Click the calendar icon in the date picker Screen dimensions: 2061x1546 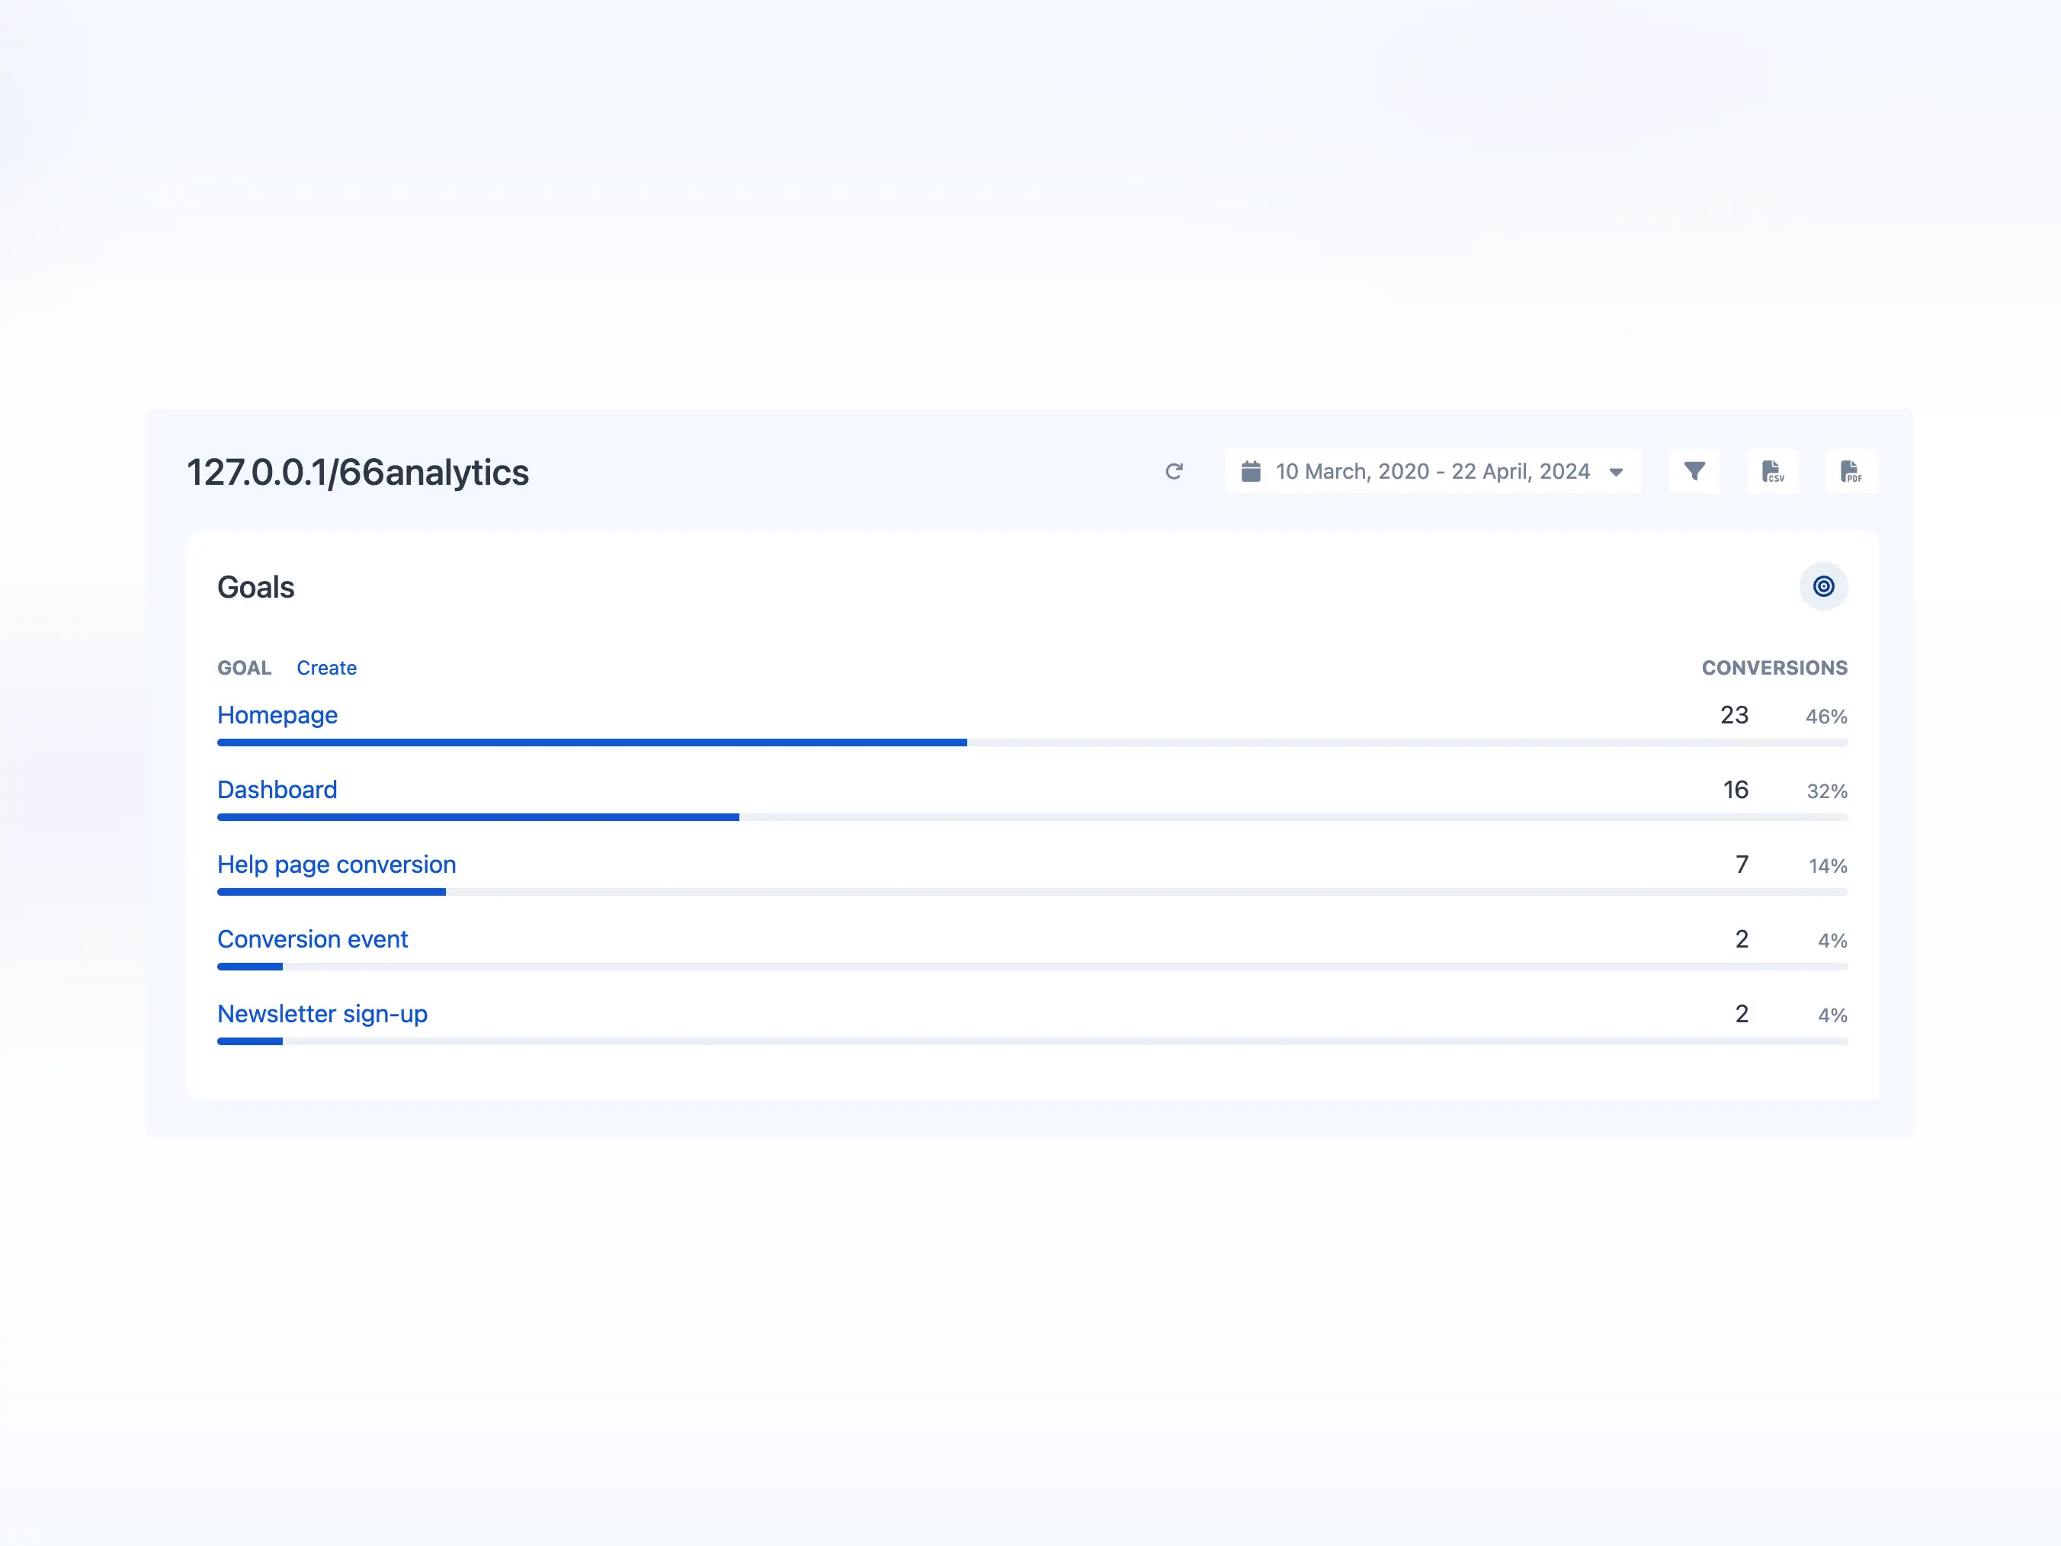pyautogui.click(x=1252, y=472)
